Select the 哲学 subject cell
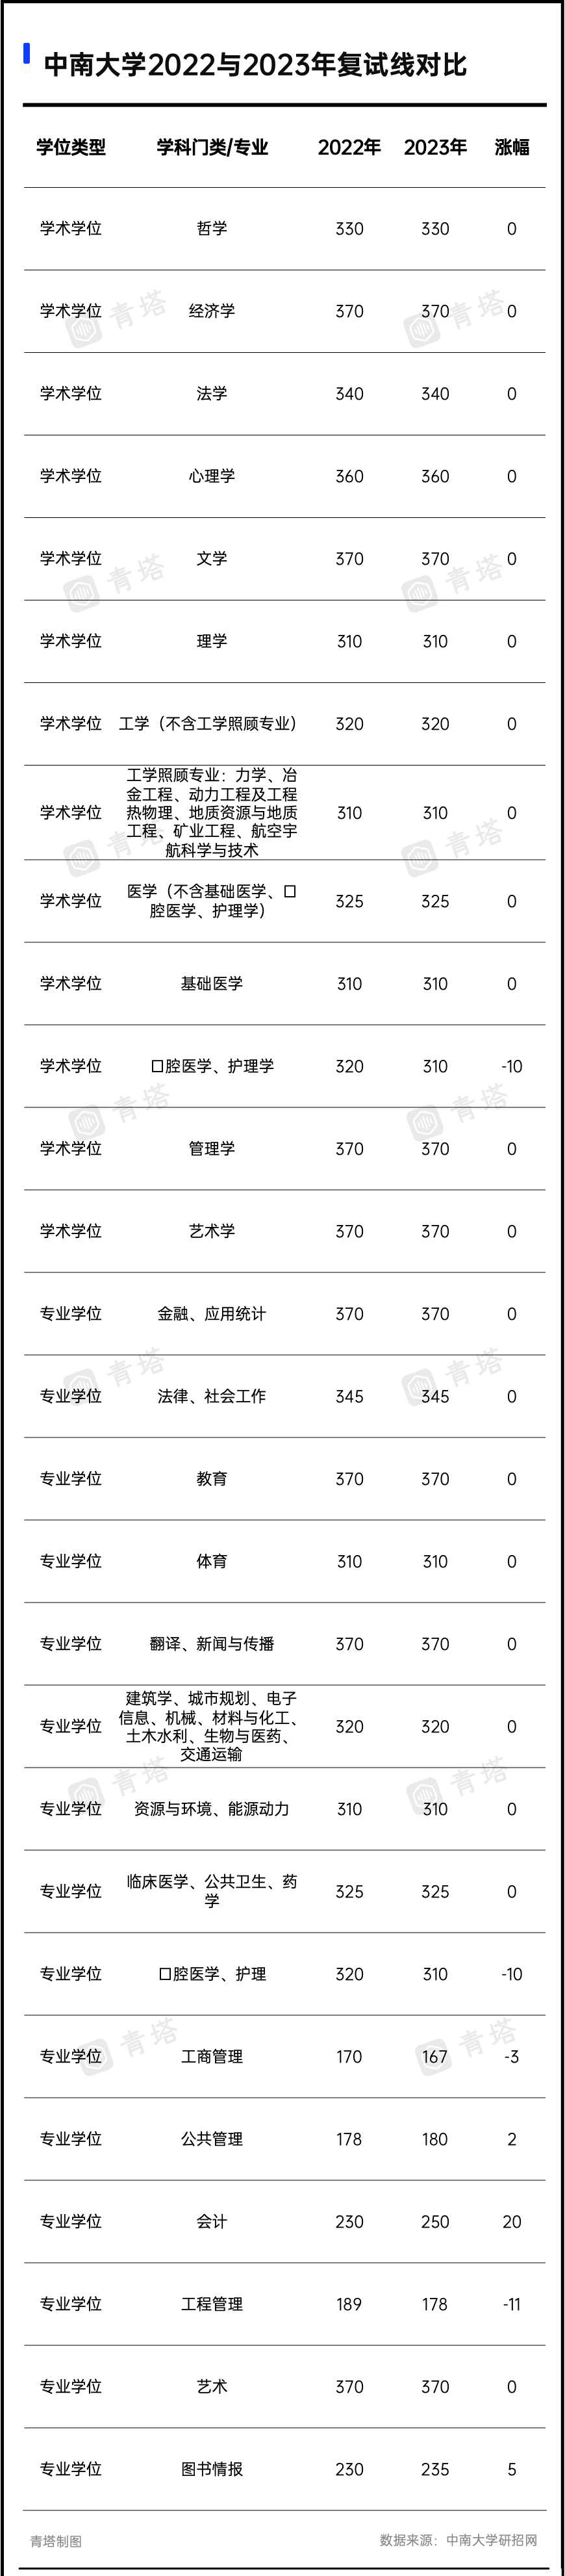 212,229
